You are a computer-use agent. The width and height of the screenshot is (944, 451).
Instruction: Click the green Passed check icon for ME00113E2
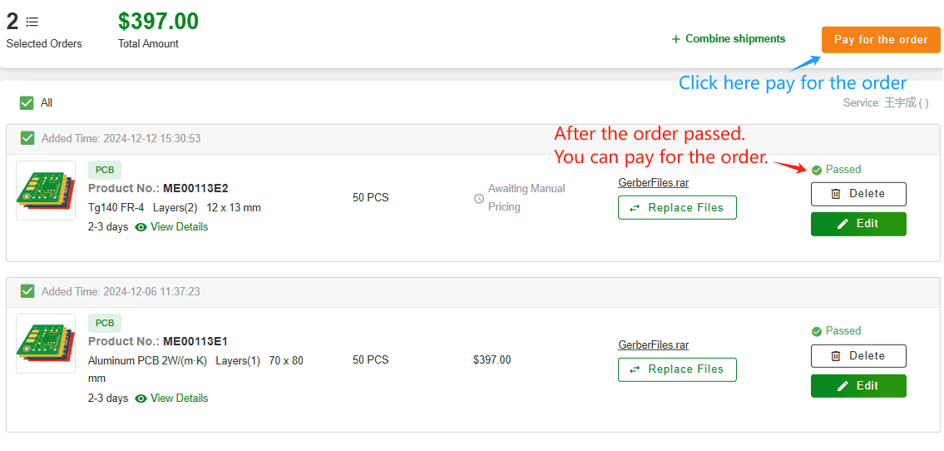point(817,171)
